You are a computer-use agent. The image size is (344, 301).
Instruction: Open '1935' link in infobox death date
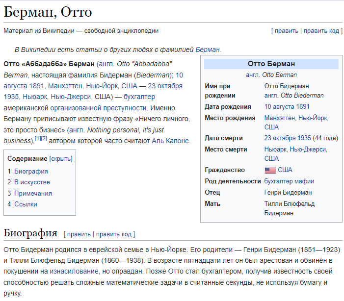pyautogui.click(x=304, y=138)
